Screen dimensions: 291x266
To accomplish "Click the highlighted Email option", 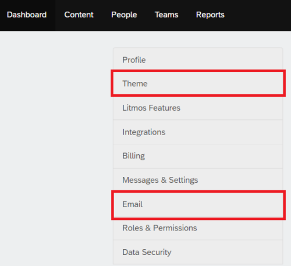I will (198, 204).
